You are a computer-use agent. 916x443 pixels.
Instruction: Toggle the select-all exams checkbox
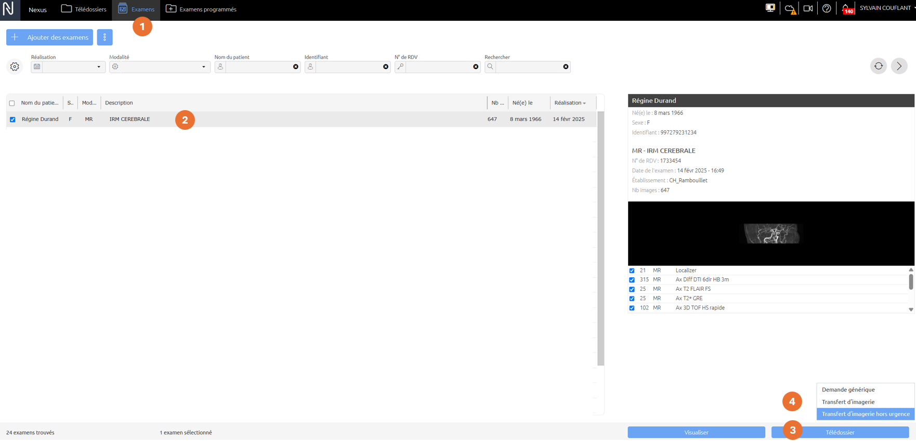(12, 103)
